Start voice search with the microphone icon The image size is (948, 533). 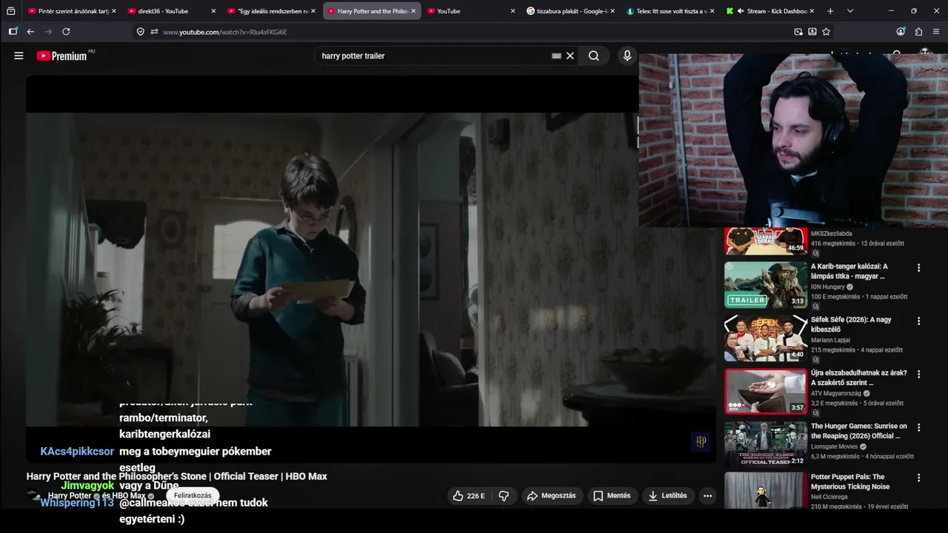point(627,56)
